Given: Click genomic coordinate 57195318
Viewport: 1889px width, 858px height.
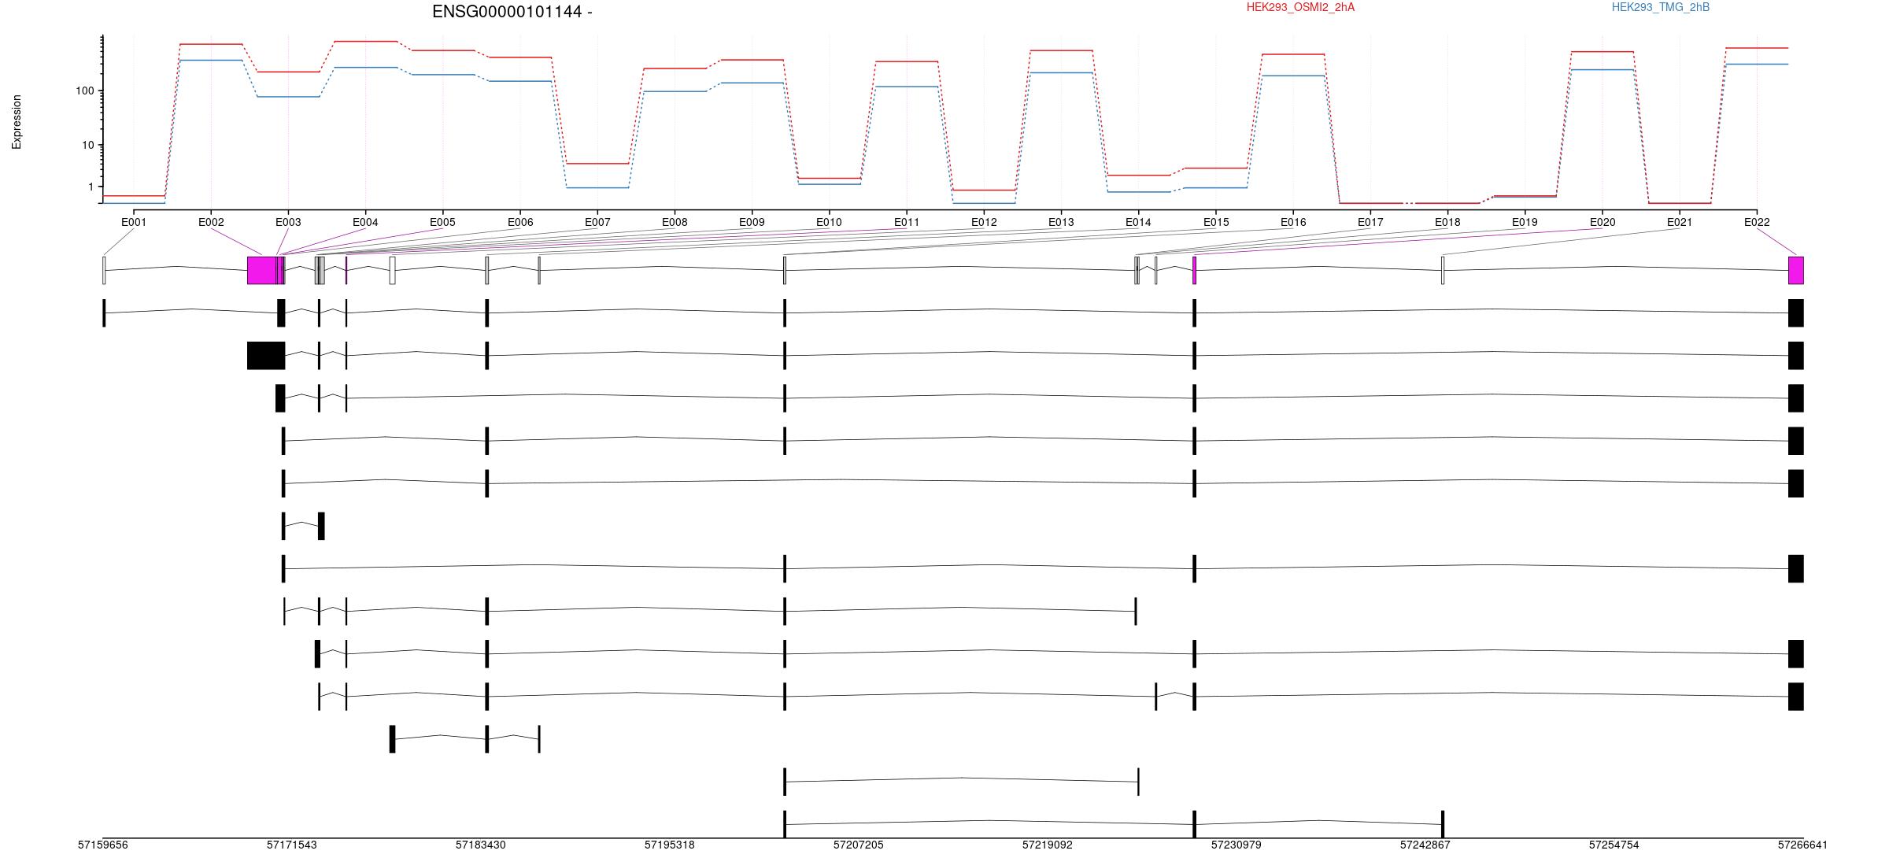Looking at the screenshot, I should pyautogui.click(x=670, y=845).
